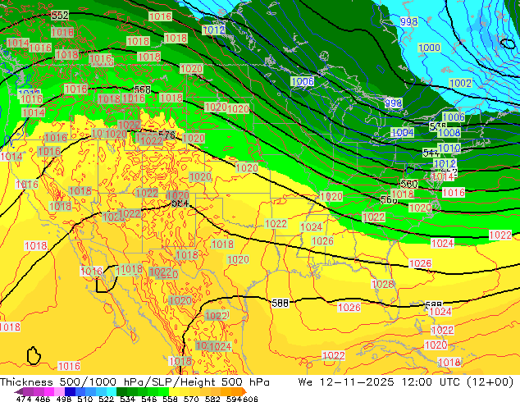The height and width of the screenshot is (402, 520).
Task: Click the legend value 546
Action: 149,399
